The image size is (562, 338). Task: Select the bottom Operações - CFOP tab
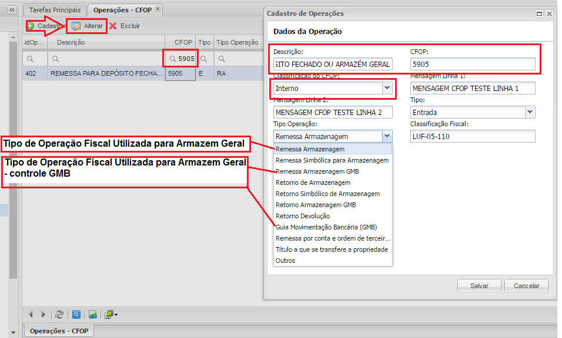59,331
